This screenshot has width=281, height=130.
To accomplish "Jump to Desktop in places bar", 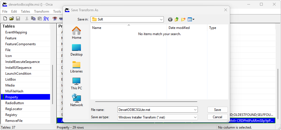I will [76, 50].
